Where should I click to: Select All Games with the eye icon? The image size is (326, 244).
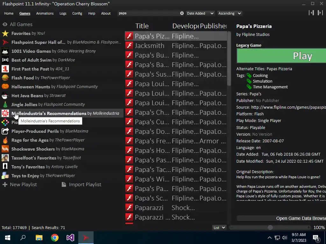point(5,24)
